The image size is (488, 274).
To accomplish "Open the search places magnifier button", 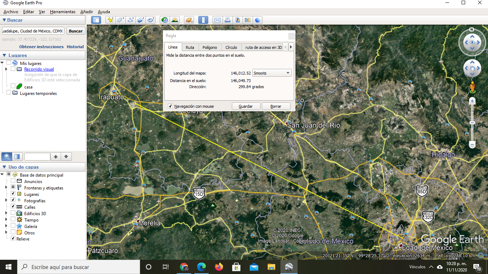I will pos(7,156).
